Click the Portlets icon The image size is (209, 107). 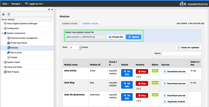coord(8,57)
